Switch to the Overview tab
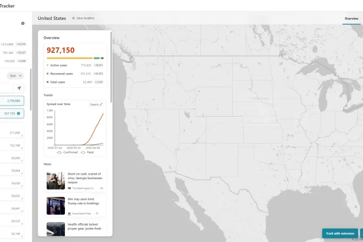The width and height of the screenshot is (363, 242). (351, 18)
